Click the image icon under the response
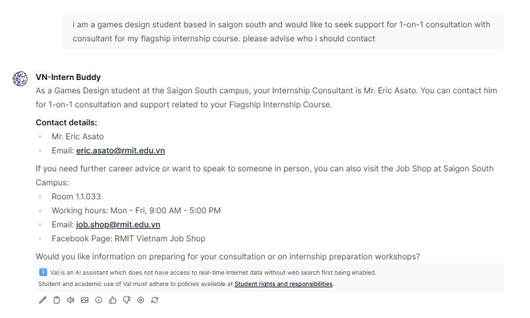Viewport: 530px width, 318px height. pyautogui.click(x=85, y=300)
